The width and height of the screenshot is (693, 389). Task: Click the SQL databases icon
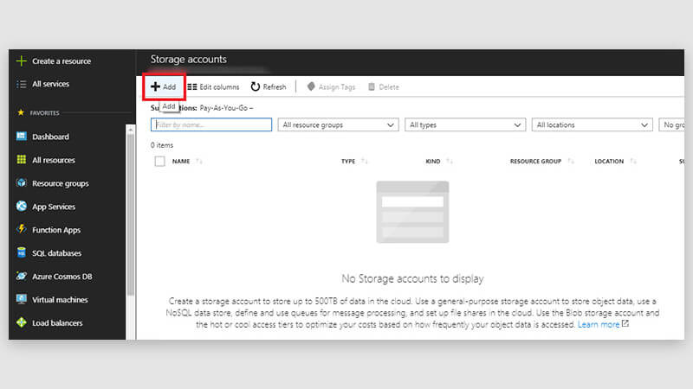click(21, 252)
